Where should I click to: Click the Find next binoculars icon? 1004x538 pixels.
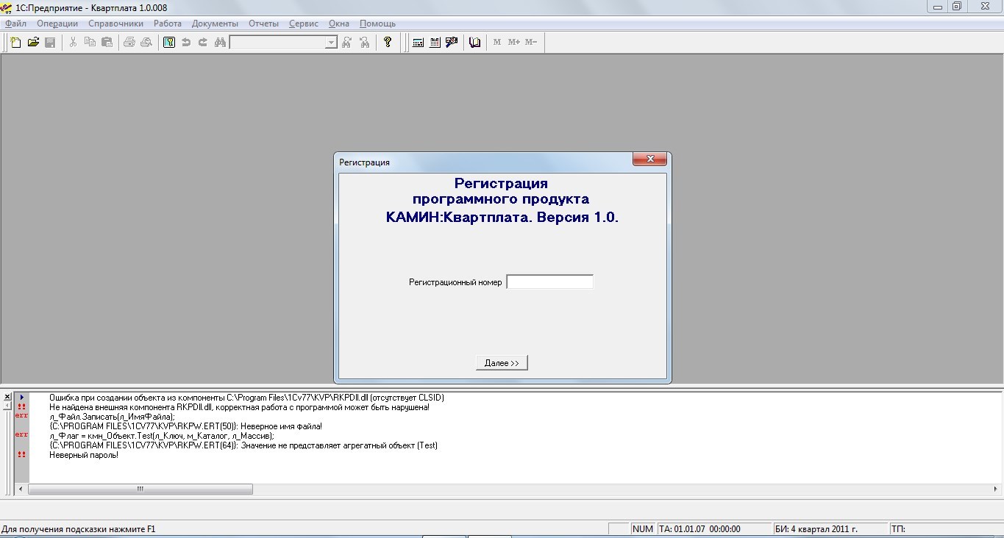click(x=348, y=43)
